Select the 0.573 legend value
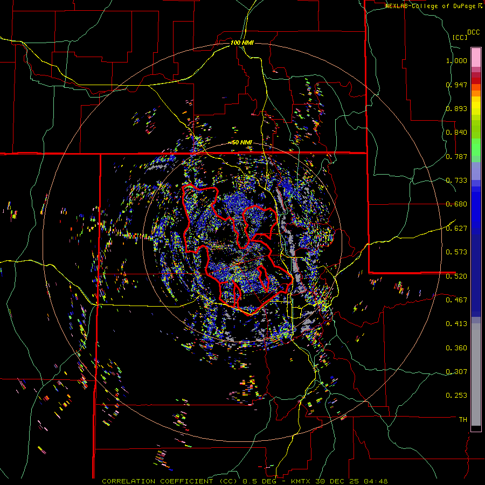 click(456, 252)
